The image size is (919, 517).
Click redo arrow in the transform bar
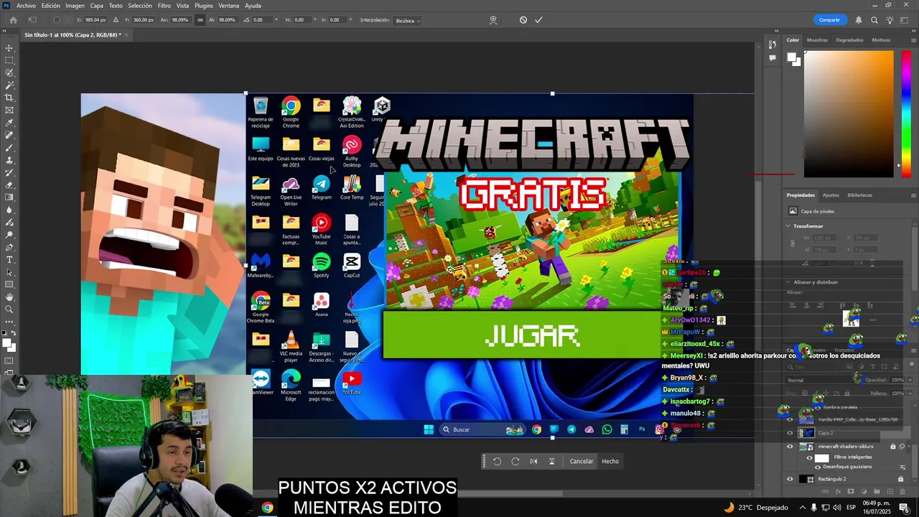(x=515, y=461)
